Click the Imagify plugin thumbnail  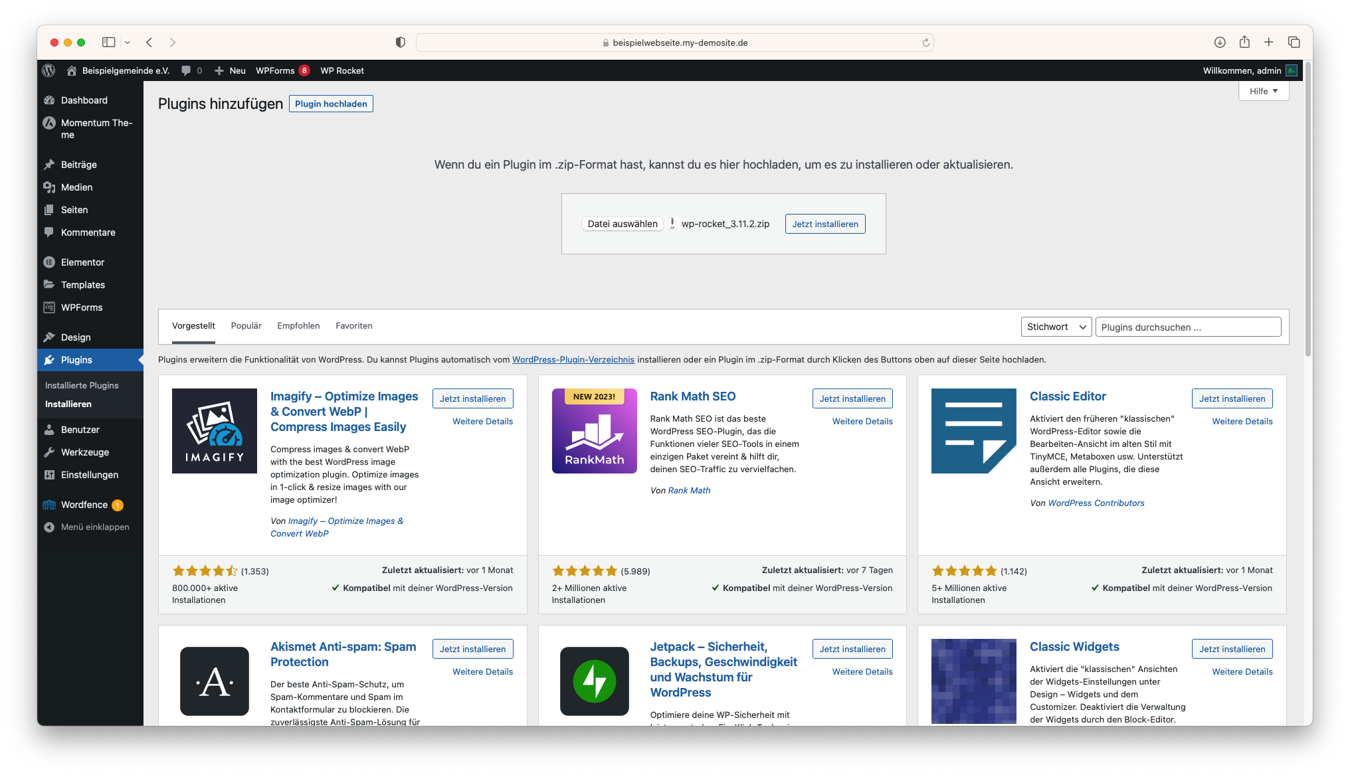click(x=215, y=431)
